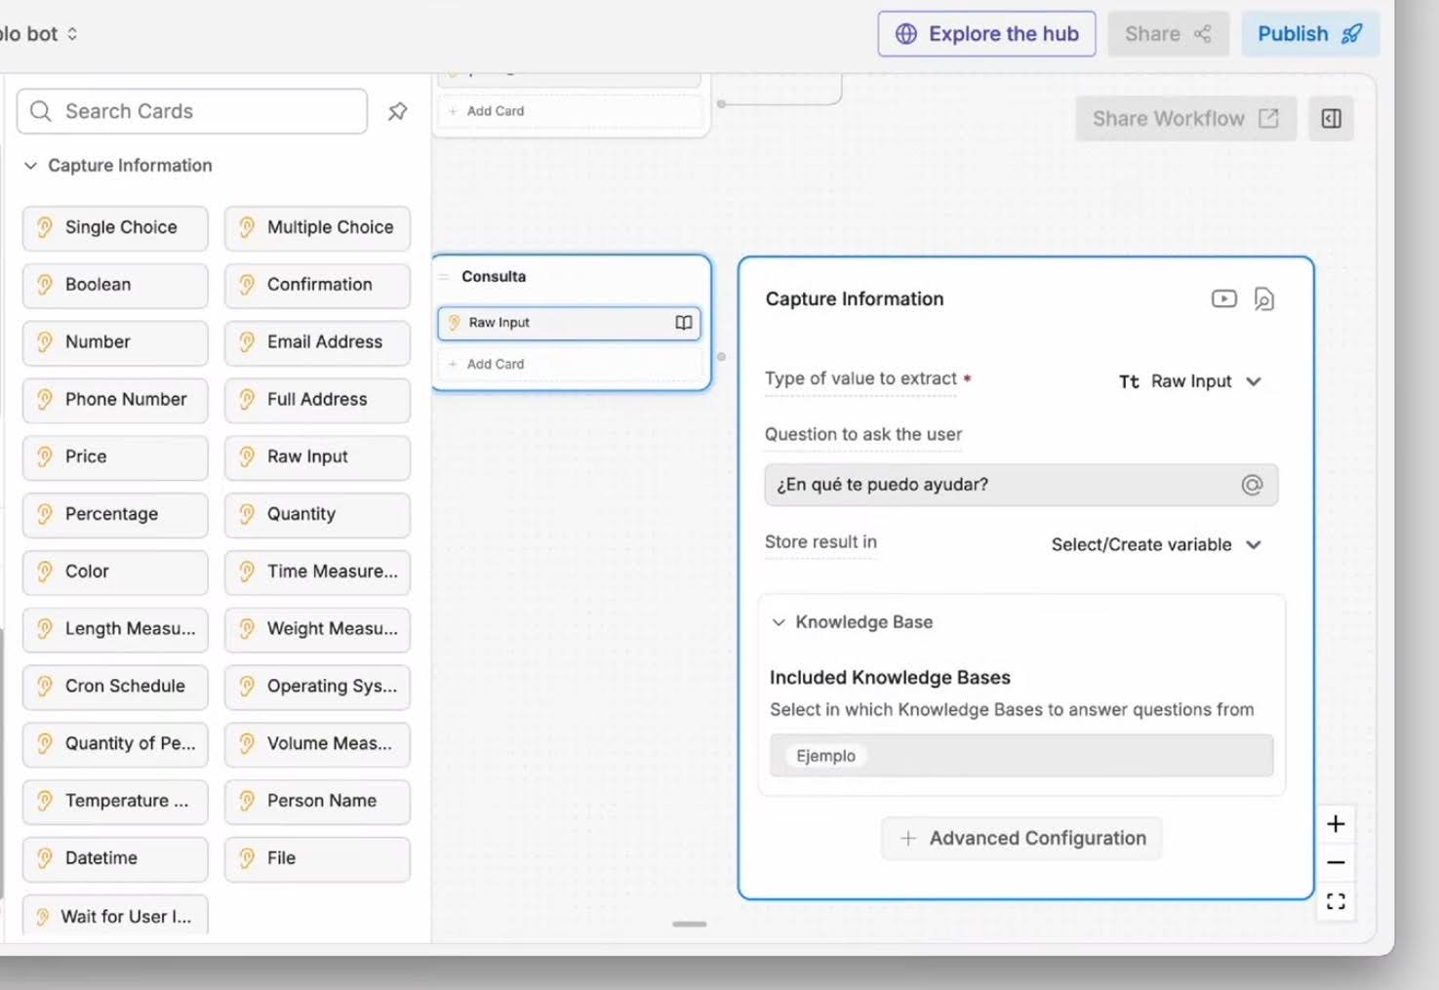Zoom in with the plus icon
The height and width of the screenshot is (990, 1439).
tap(1336, 824)
